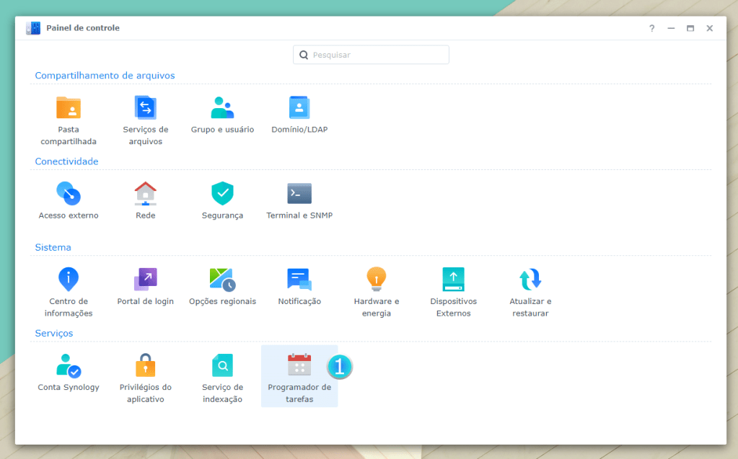The width and height of the screenshot is (738, 459).
Task: Open Acesso externo settings
Action: (x=69, y=194)
